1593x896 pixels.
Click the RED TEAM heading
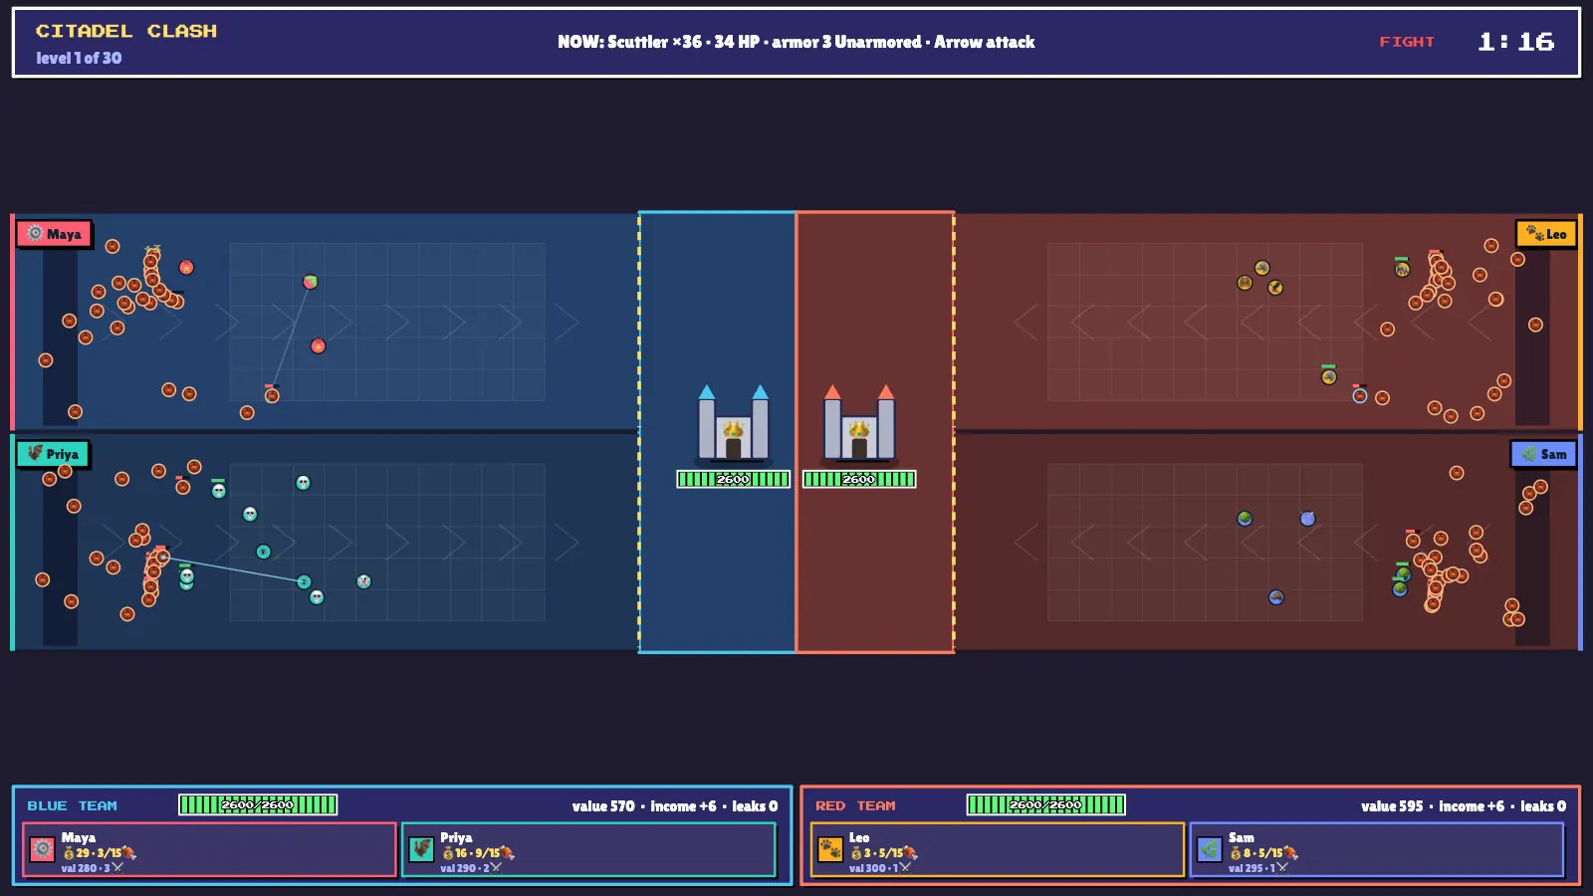point(855,805)
